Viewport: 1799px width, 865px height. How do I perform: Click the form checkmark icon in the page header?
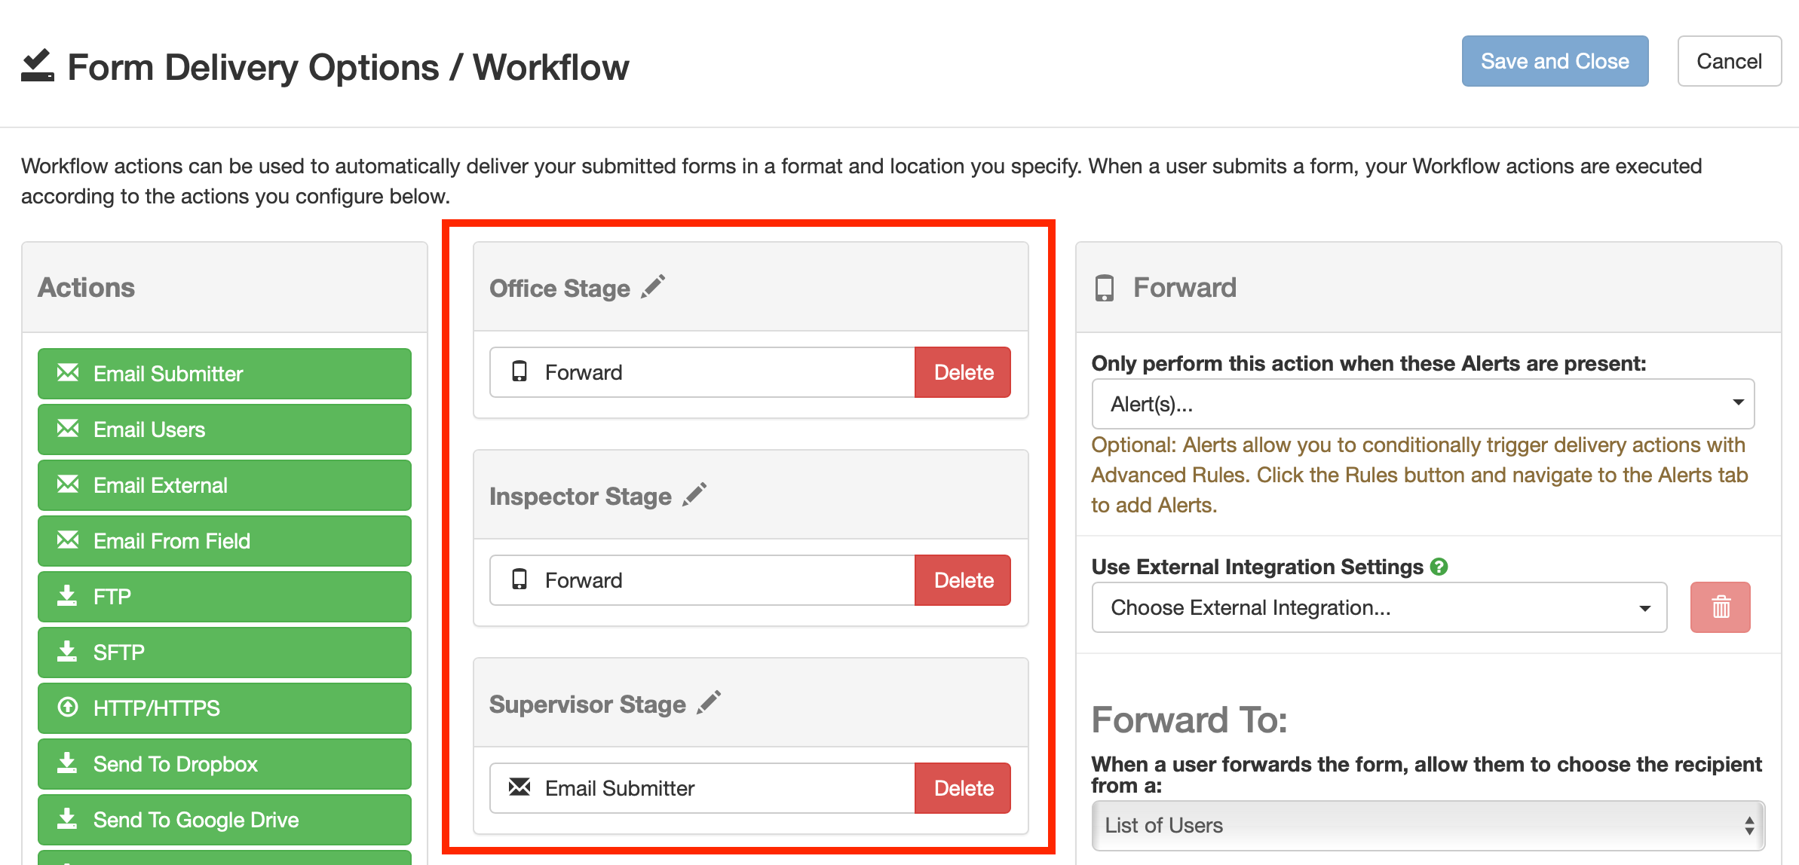[x=38, y=66]
